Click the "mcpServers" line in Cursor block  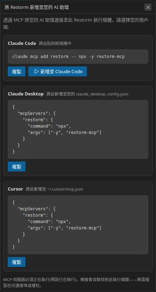click(37, 209)
